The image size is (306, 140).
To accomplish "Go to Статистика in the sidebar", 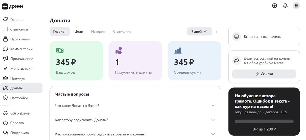I will 21,29.
